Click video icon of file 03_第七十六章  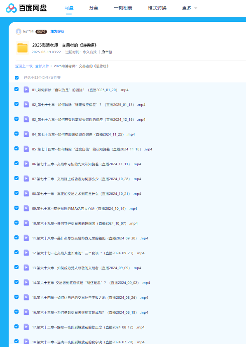tap(26, 119)
